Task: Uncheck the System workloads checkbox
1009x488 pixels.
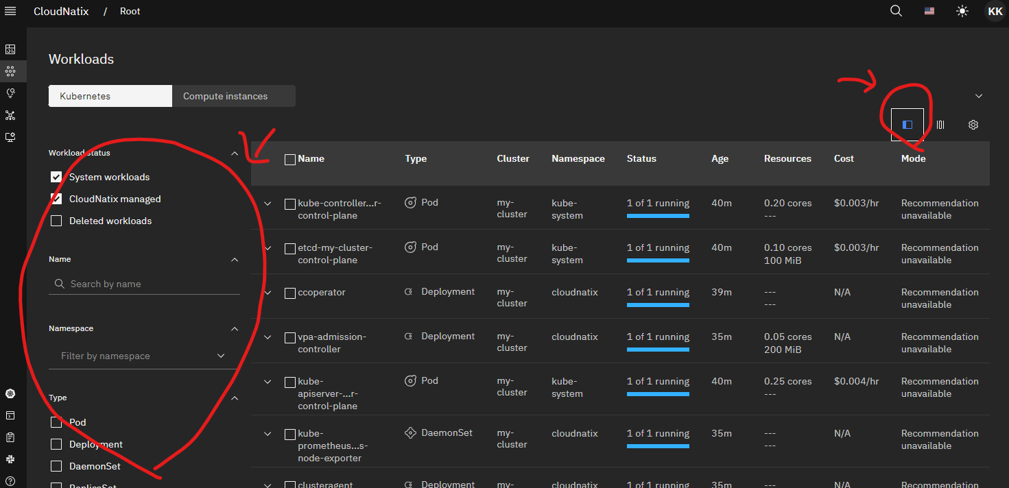Action: [56, 177]
